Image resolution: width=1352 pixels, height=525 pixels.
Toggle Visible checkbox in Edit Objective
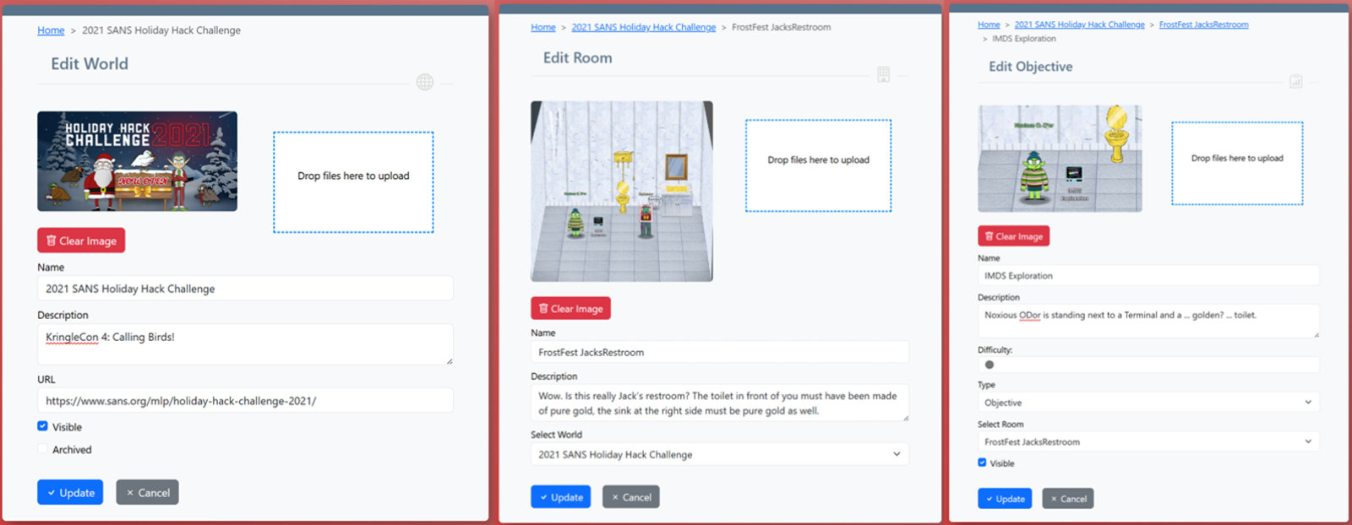coord(982,463)
